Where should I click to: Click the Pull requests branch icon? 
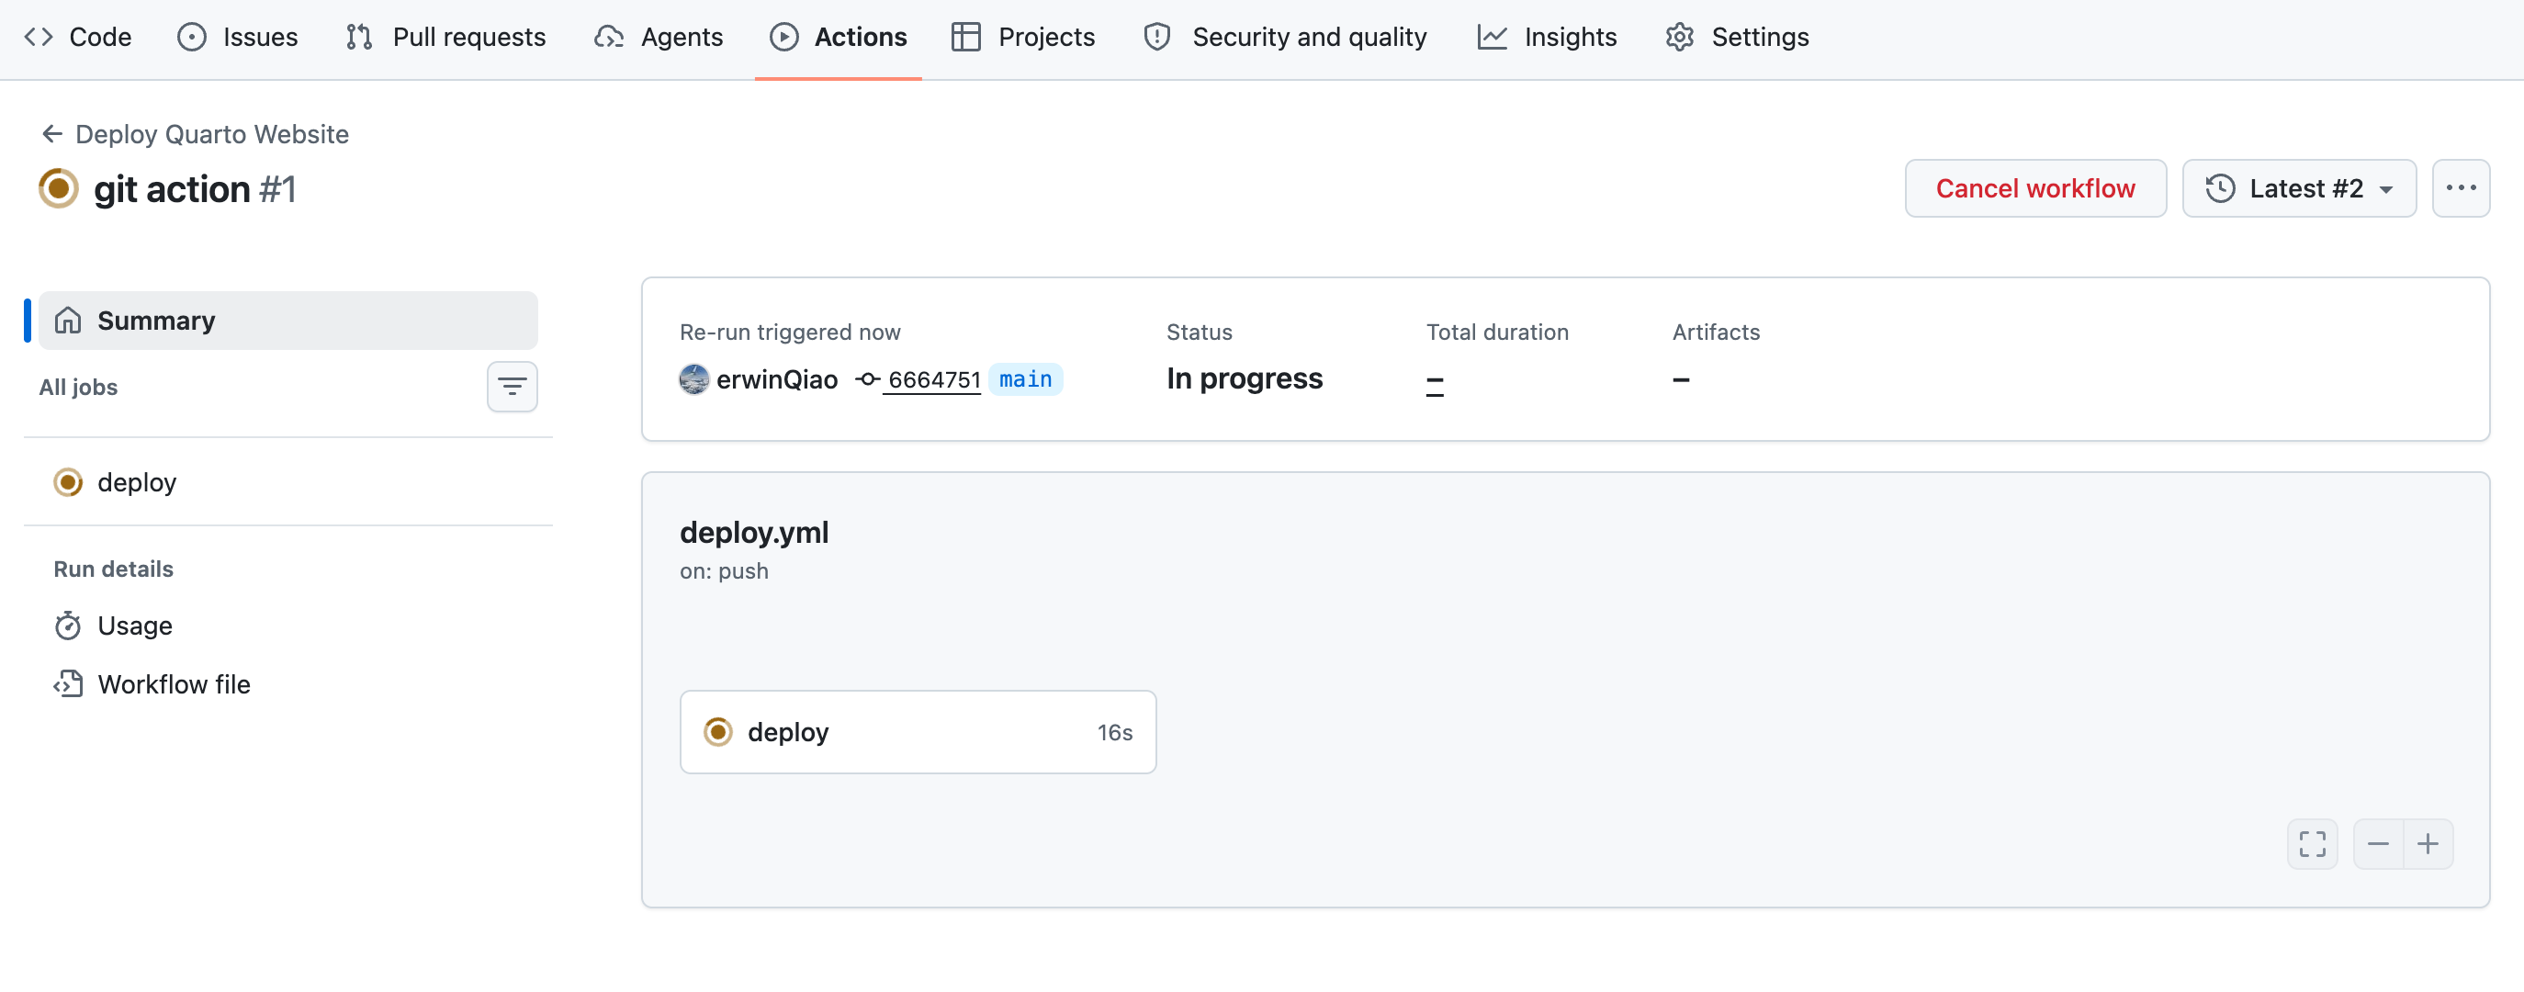tap(360, 38)
